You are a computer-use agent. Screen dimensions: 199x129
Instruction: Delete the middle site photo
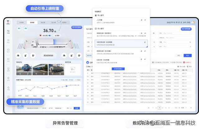pyautogui.click(x=44, y=74)
